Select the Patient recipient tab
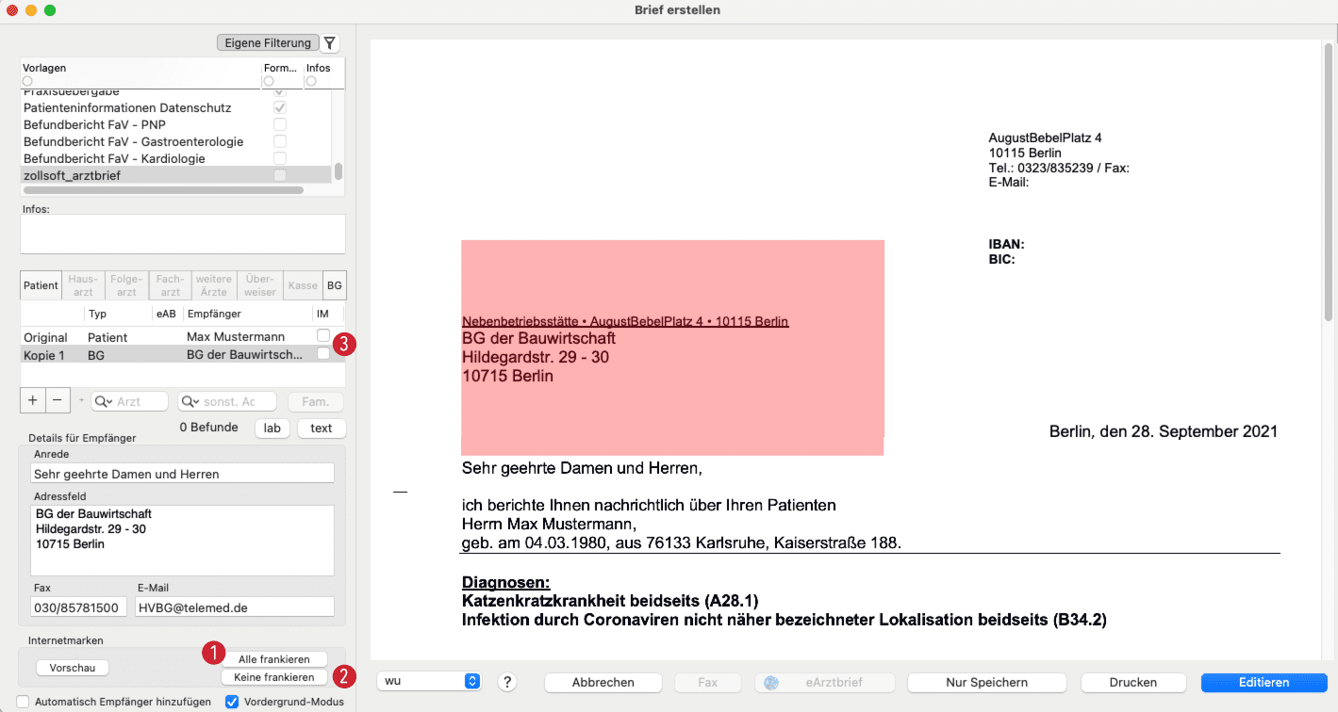 (41, 285)
